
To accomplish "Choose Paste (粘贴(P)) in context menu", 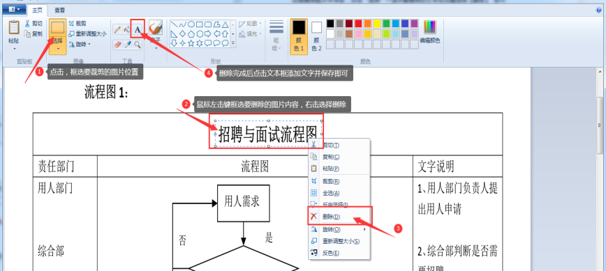I will 339,169.
